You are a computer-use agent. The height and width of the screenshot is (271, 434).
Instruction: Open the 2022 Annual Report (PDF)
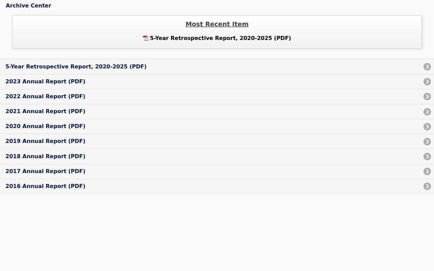(x=217, y=97)
